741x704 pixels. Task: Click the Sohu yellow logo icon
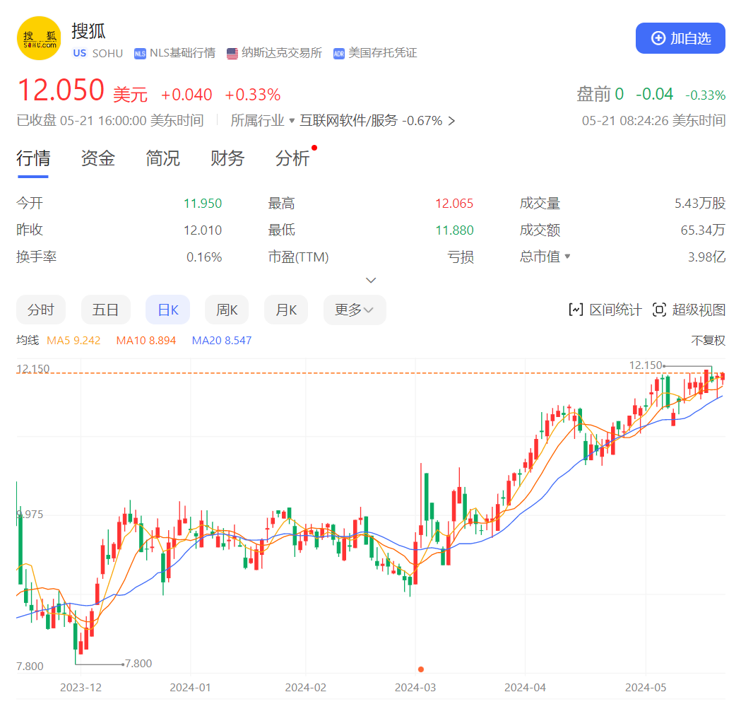(x=39, y=38)
